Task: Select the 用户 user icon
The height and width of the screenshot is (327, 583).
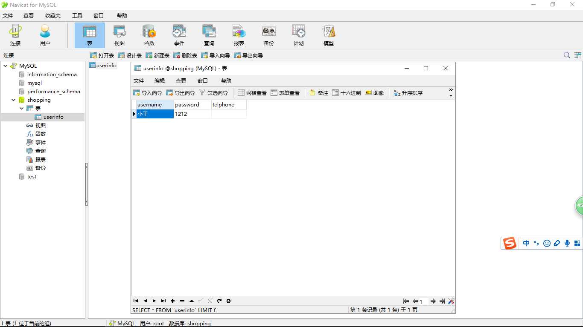Action: tap(45, 35)
